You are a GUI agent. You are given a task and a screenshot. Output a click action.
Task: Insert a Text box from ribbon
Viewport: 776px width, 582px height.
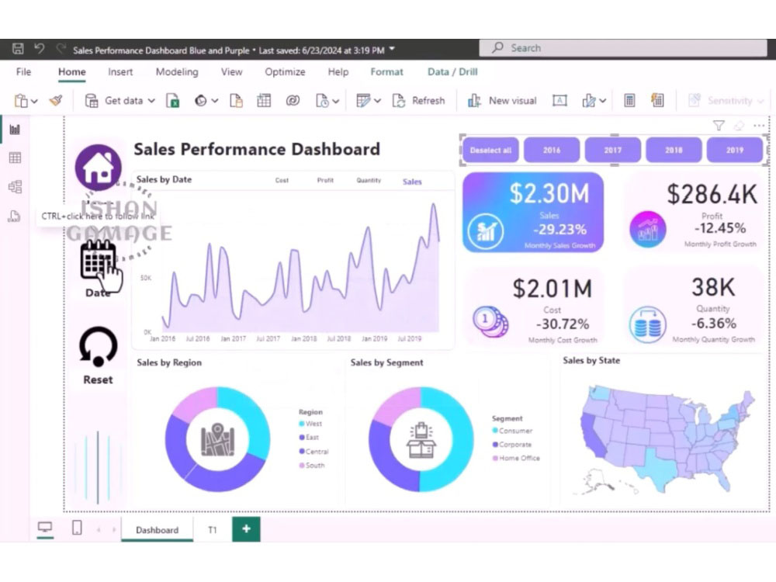pyautogui.click(x=559, y=100)
